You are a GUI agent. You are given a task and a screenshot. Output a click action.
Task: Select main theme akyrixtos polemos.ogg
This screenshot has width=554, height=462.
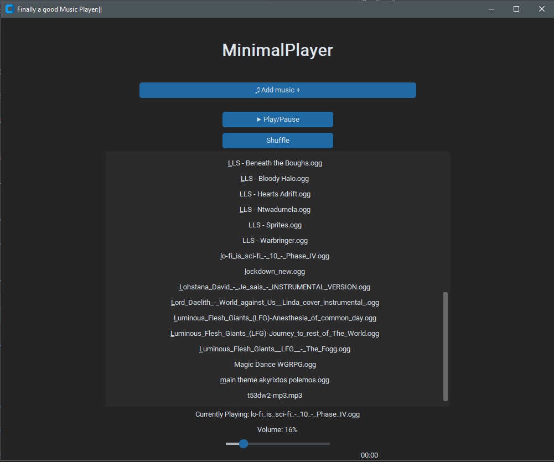pos(275,380)
